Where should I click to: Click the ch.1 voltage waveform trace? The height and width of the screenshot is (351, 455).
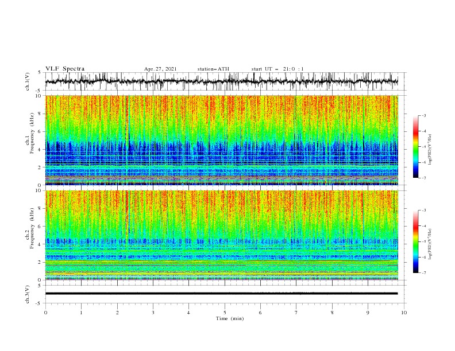point(222,81)
